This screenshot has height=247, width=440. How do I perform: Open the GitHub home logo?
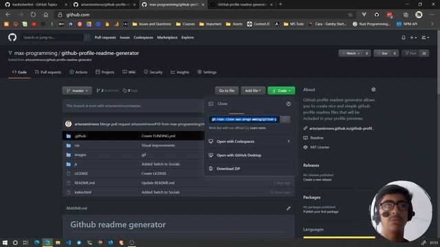click(x=12, y=37)
